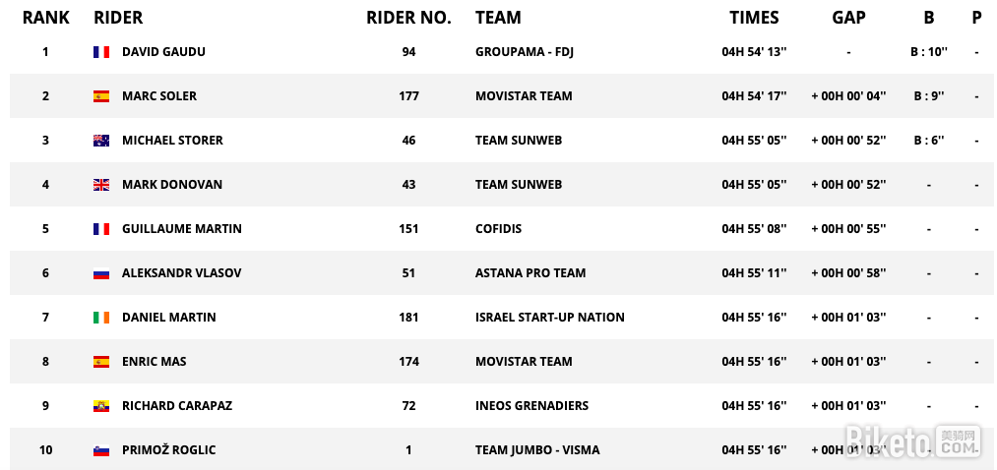Click the Ecuadorian flag beside Richard Carapaz

point(100,406)
